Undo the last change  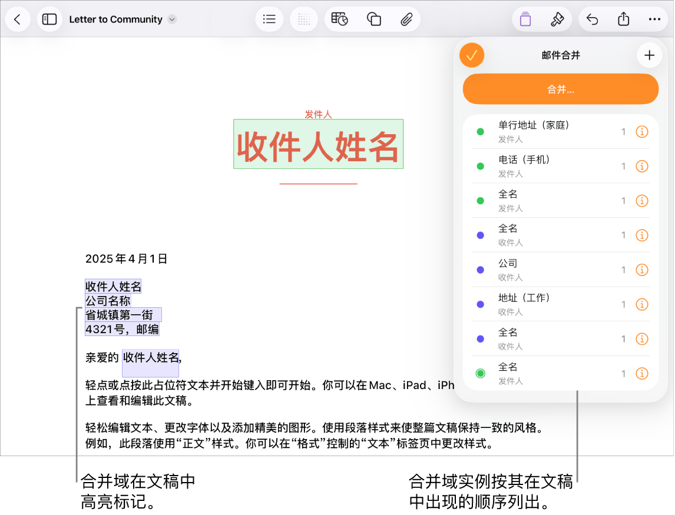tap(592, 19)
